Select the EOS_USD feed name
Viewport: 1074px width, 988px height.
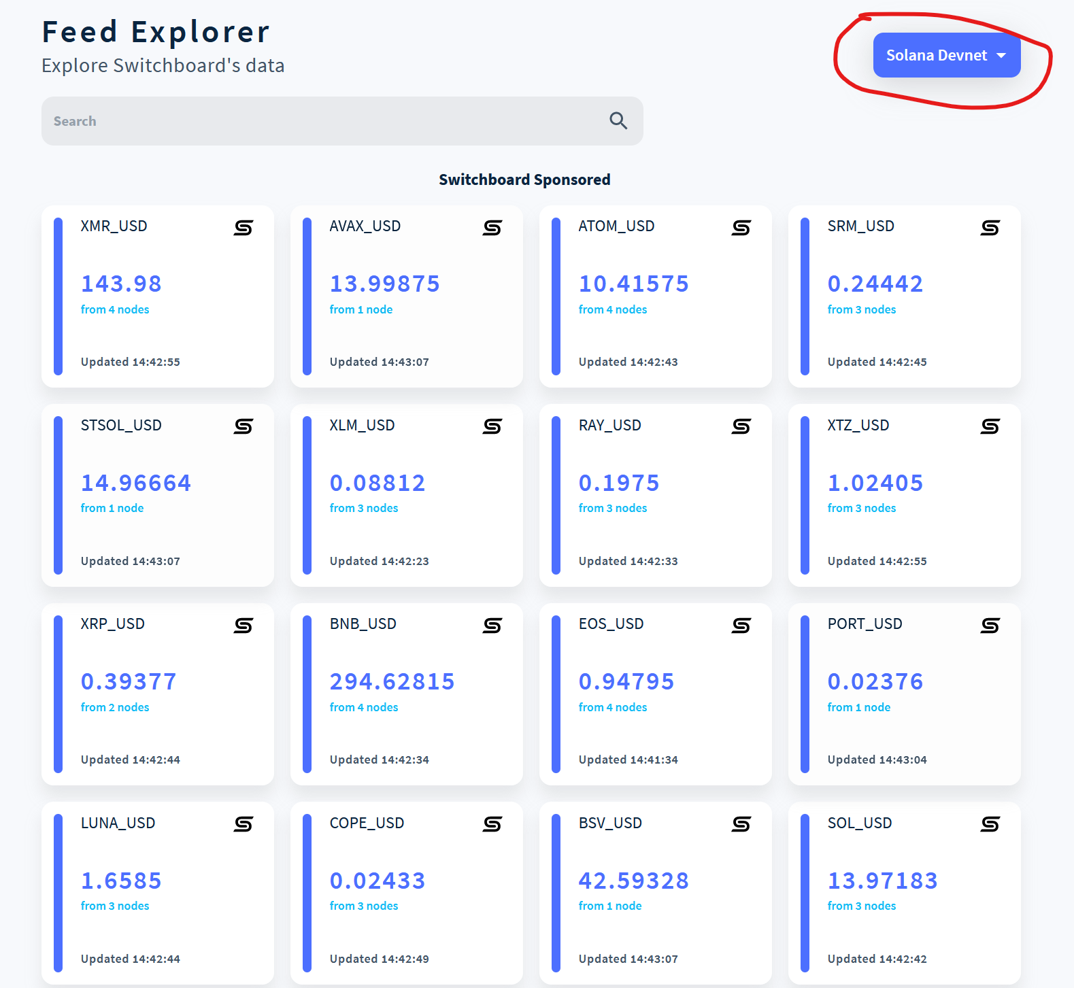[611, 624]
